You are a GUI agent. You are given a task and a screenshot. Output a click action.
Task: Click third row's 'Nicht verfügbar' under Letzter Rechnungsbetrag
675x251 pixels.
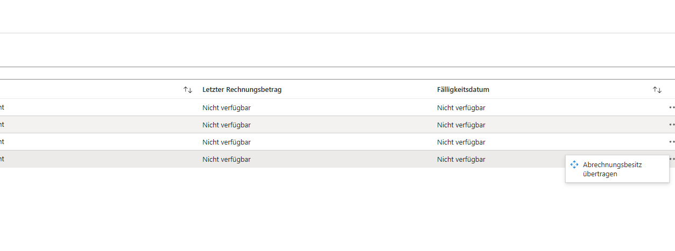tap(227, 142)
